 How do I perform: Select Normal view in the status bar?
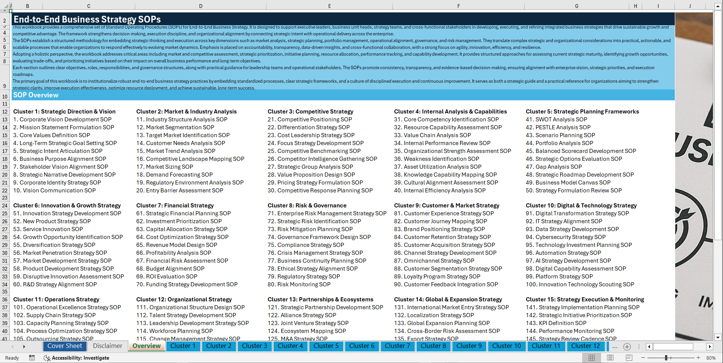[x=592, y=358]
